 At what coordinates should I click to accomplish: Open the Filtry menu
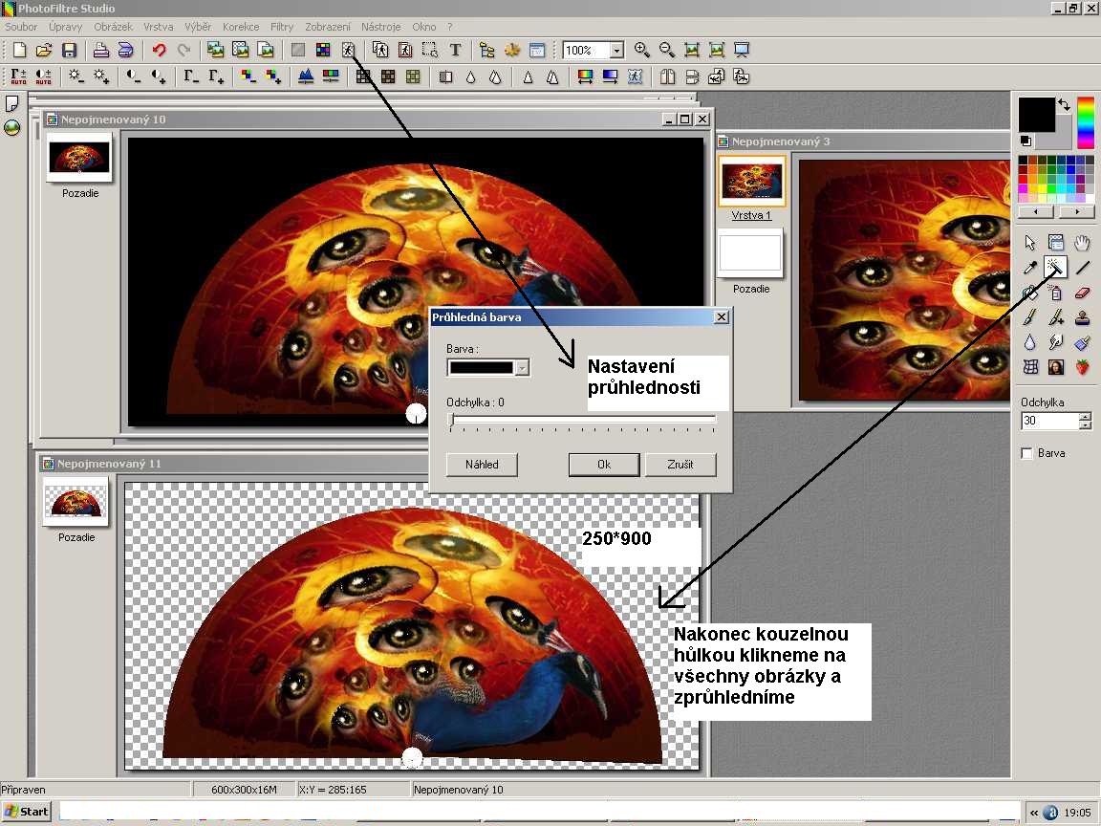coord(282,27)
